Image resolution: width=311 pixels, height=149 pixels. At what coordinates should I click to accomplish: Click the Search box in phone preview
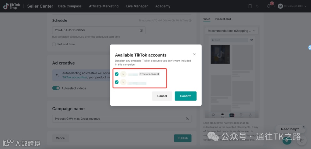point(229,40)
